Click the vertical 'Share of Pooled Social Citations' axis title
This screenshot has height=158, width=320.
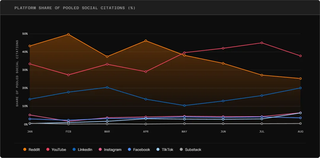point(17,73)
